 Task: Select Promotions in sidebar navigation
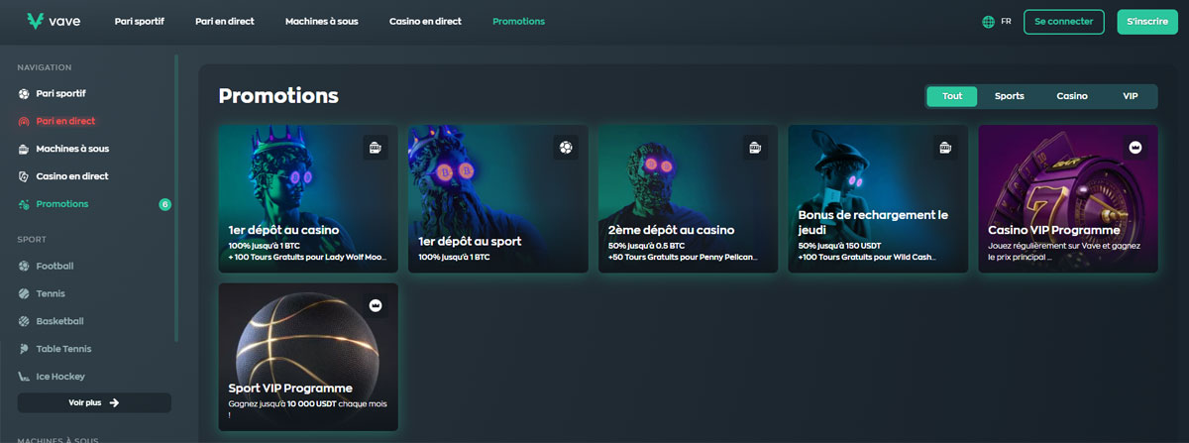point(61,204)
